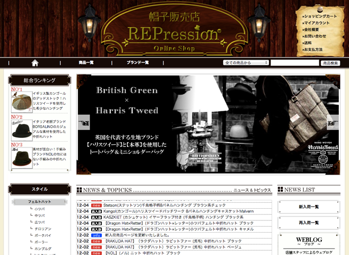Select 中ツバ subcategory
This screenshot has width=349, height=255.
(39, 216)
